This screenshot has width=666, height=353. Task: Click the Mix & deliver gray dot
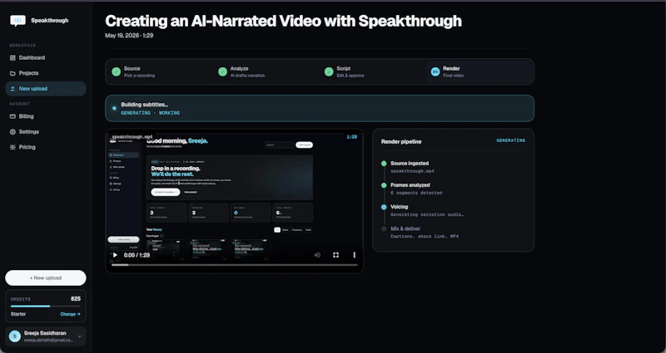[x=384, y=229]
